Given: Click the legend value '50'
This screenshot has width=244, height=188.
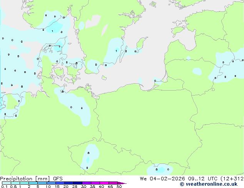Looking at the screenshot, I should tap(119, 186).
